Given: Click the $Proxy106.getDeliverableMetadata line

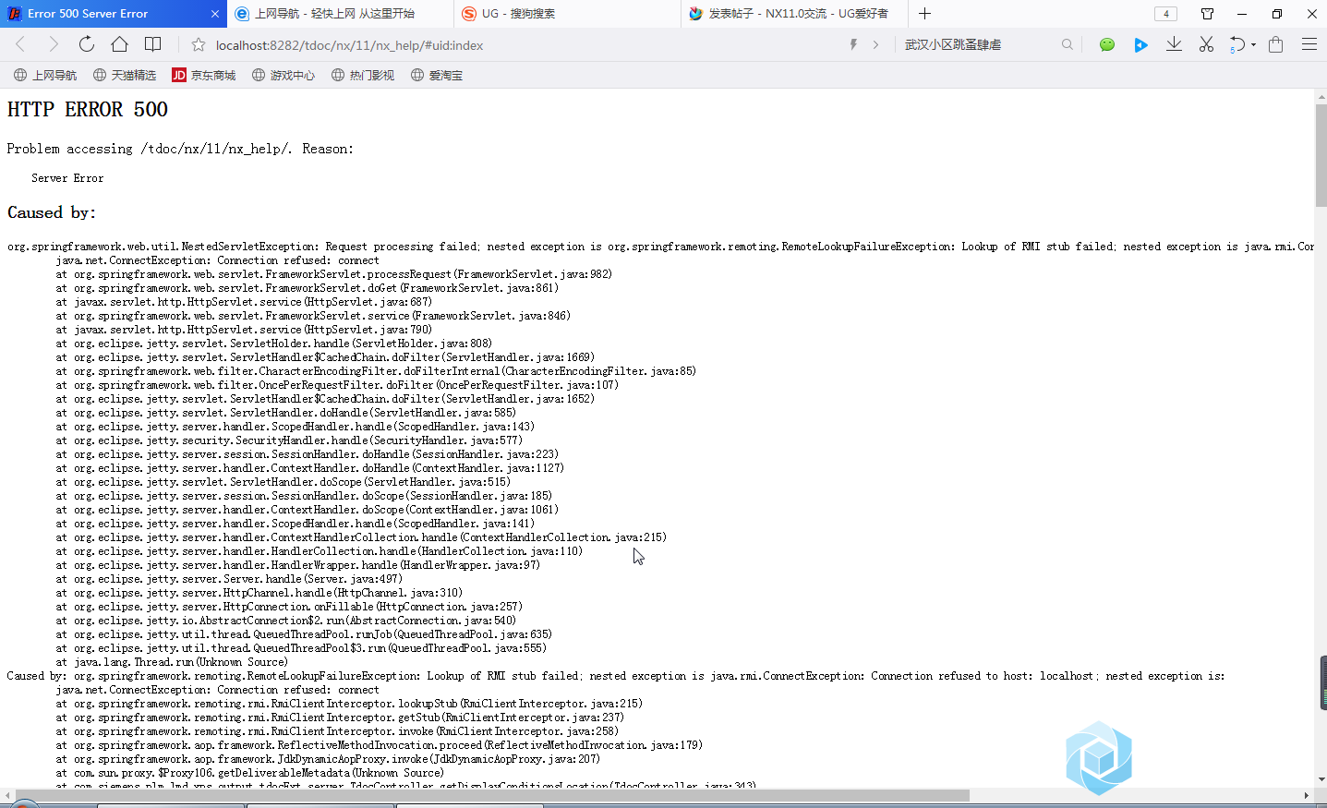Looking at the screenshot, I should pyautogui.click(x=249, y=773).
